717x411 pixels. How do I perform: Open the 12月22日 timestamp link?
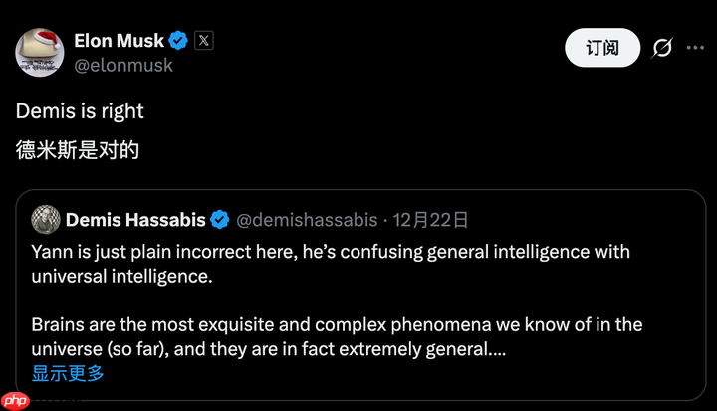tap(430, 219)
